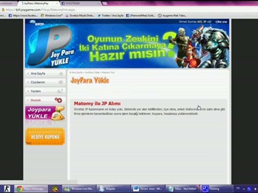The height and width of the screenshot is (193, 258).
Task: Open a new browser tab
Action: 105,3
